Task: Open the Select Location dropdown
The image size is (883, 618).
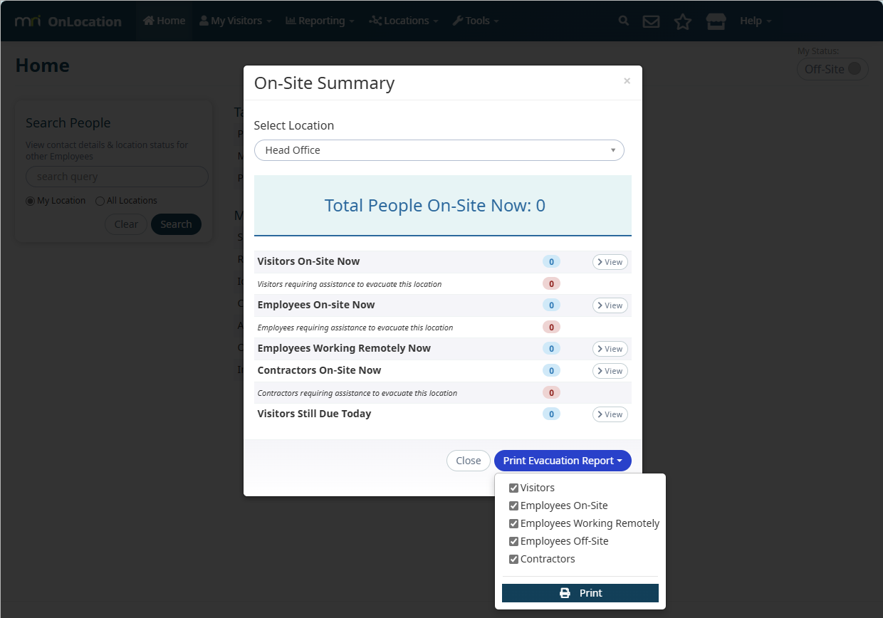Action: point(439,150)
